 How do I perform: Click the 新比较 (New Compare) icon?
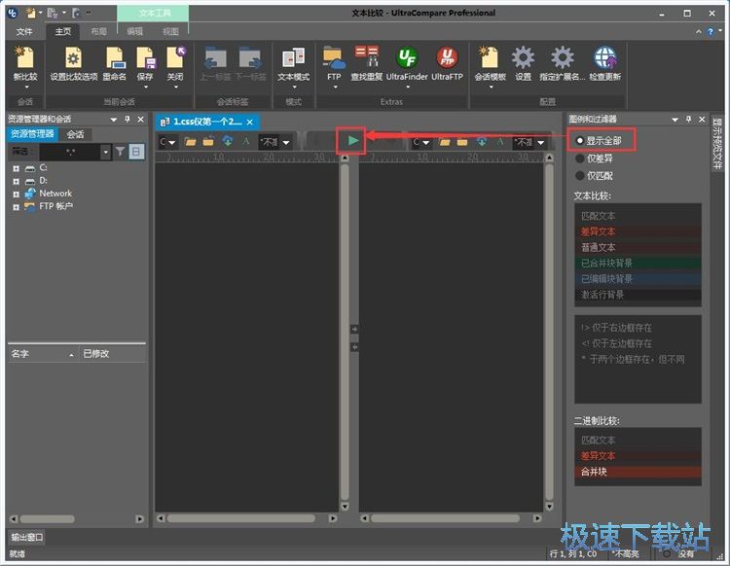(x=25, y=60)
